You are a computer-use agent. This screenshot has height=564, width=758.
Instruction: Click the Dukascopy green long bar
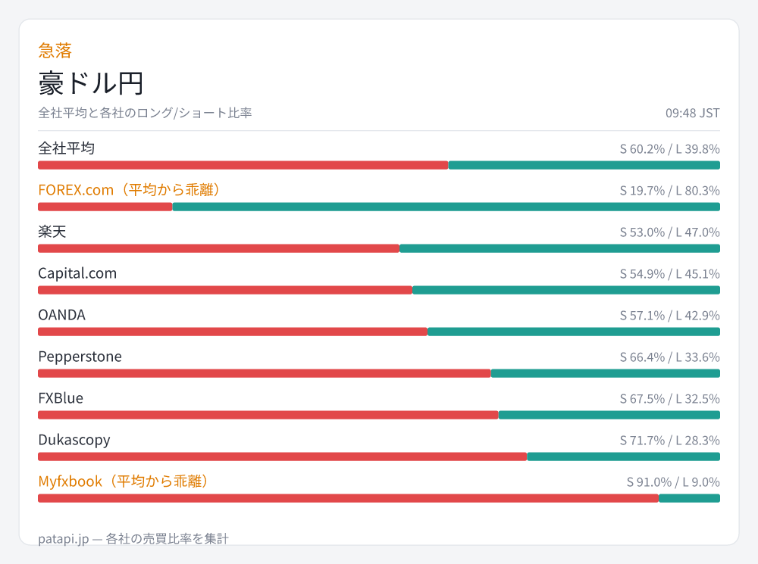pos(624,456)
